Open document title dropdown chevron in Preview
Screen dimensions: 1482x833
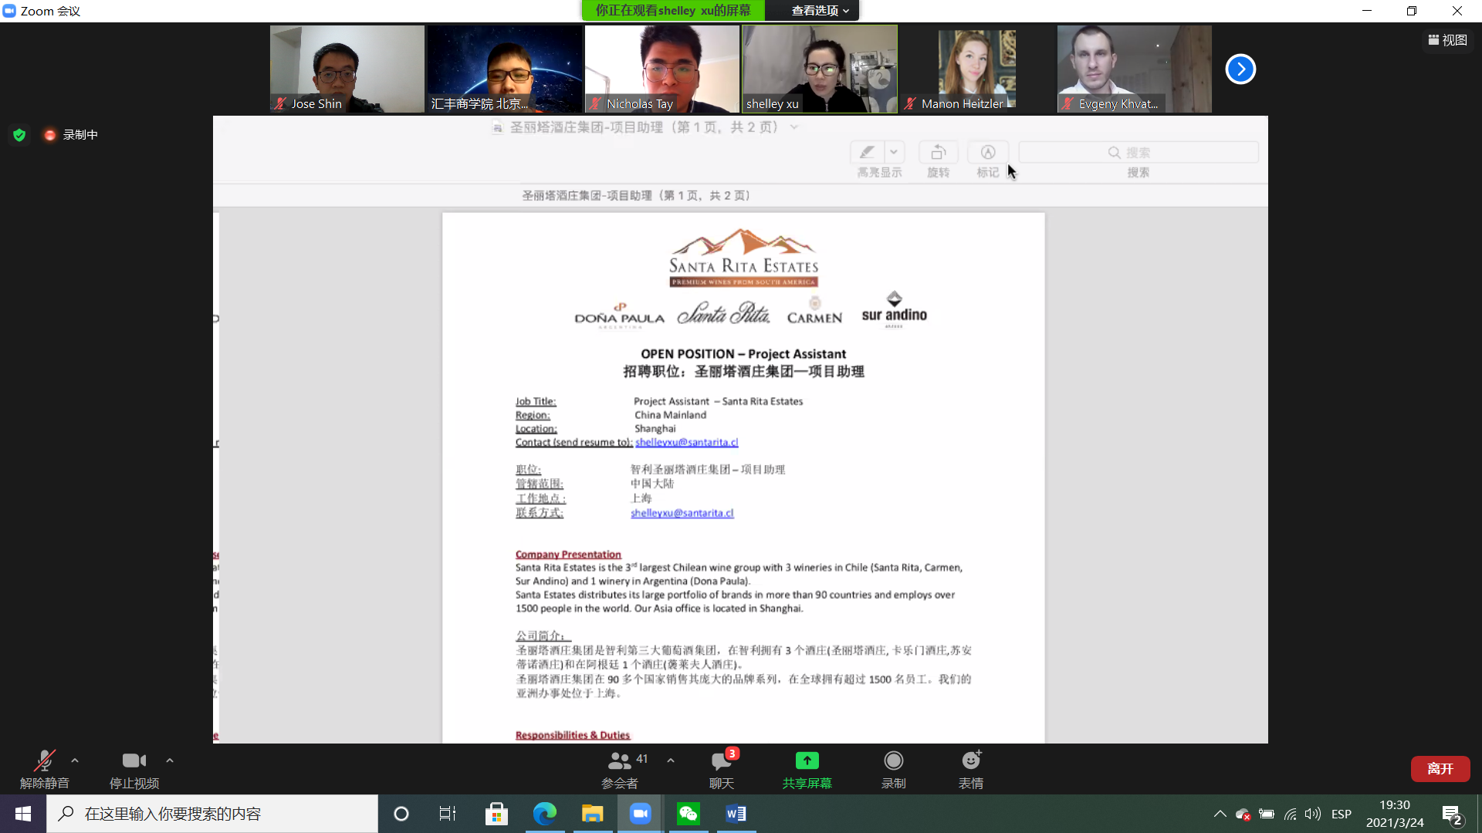click(794, 127)
